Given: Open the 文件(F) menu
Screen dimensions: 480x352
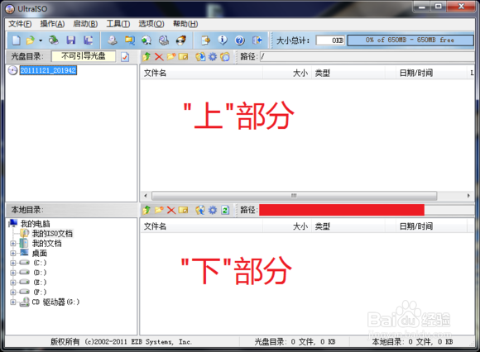Looking at the screenshot, I should tap(20, 24).
